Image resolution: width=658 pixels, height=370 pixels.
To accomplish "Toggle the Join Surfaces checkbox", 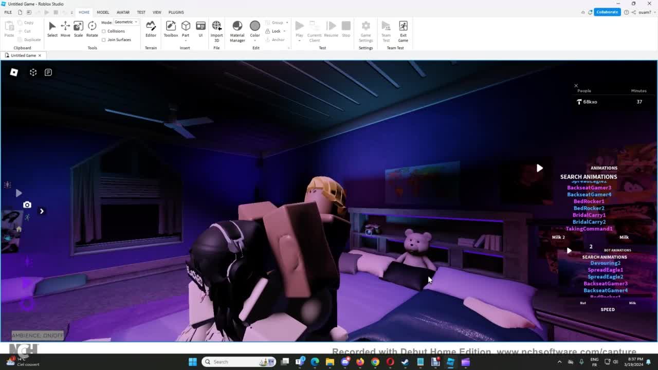I will click(x=104, y=40).
